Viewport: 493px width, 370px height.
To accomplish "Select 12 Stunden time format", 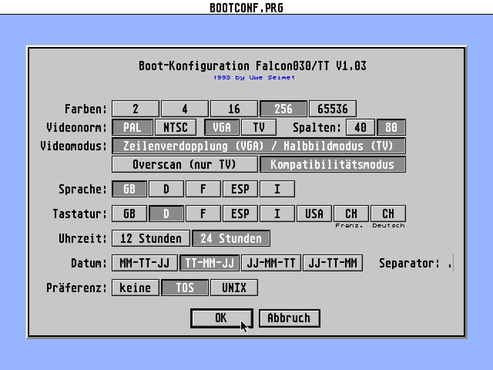I will coord(151,238).
